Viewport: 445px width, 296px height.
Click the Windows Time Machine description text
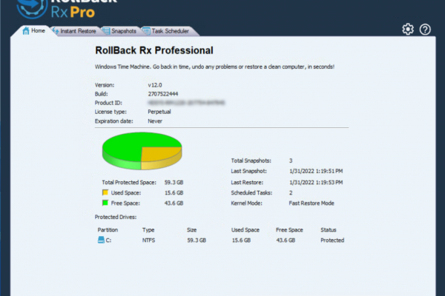pos(214,67)
